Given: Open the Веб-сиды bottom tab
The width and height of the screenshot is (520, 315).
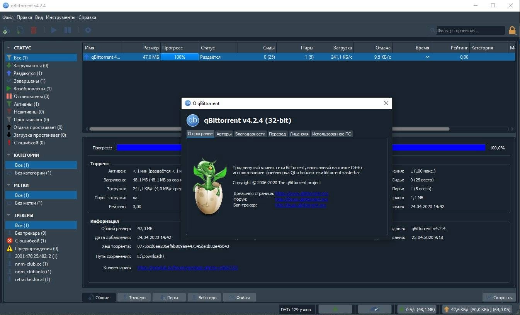Looking at the screenshot, I should tap(205, 297).
